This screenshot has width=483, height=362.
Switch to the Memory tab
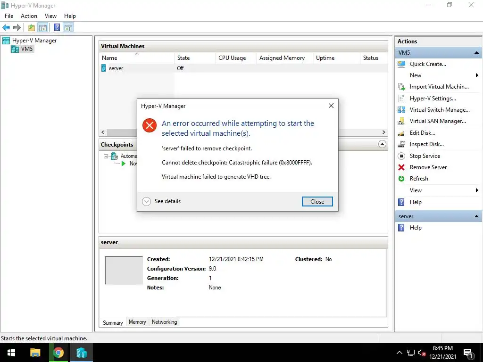pos(137,322)
